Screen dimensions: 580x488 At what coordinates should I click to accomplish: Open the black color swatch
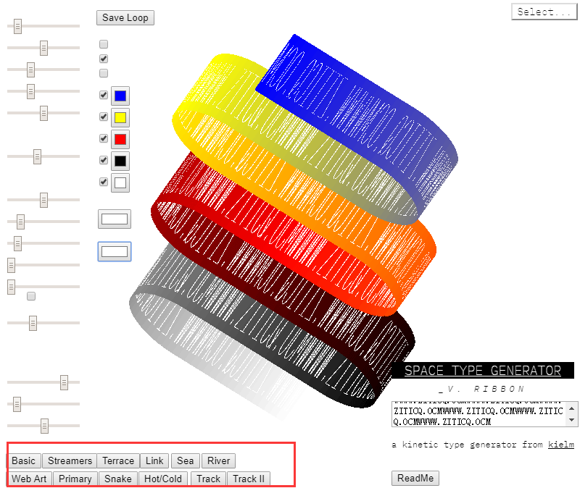click(120, 161)
